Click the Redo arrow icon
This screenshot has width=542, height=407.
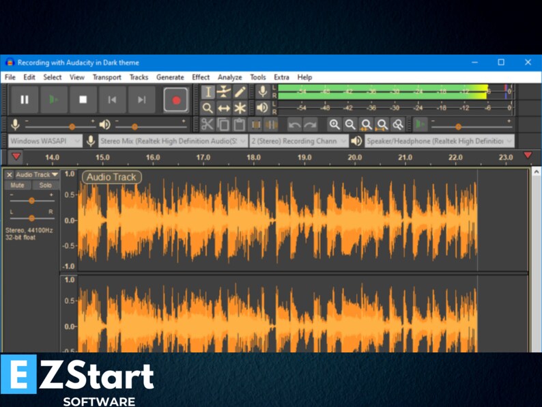310,124
